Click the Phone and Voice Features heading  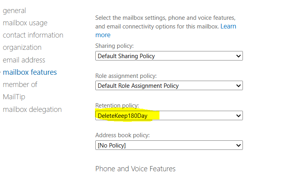[135, 168]
